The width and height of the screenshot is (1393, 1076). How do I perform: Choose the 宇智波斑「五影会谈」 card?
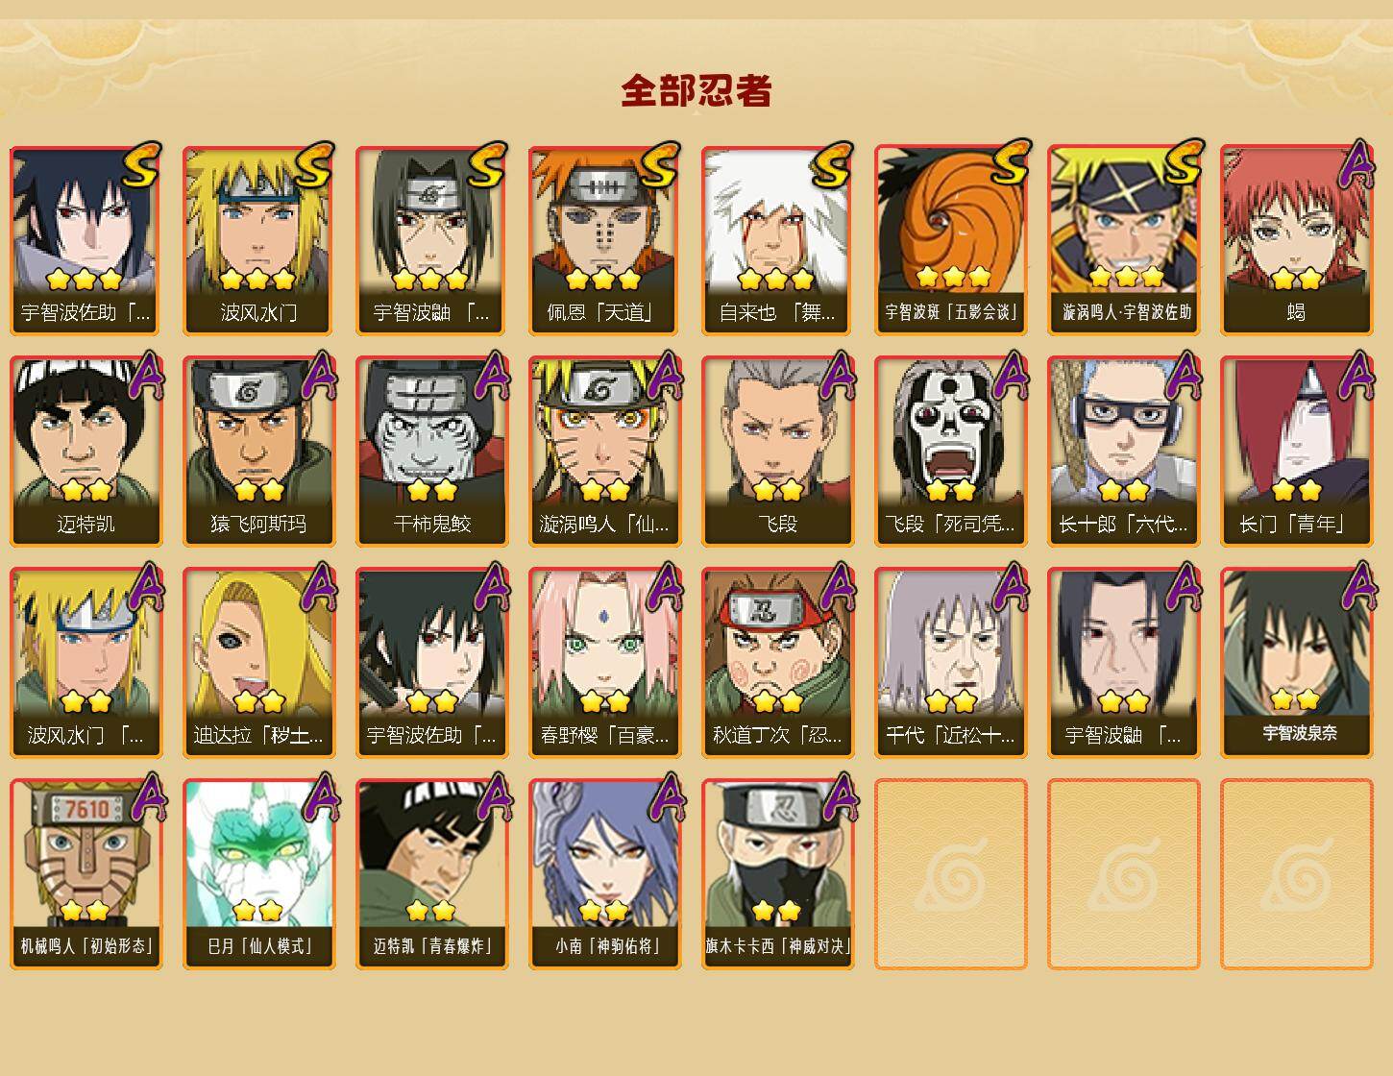point(951,240)
